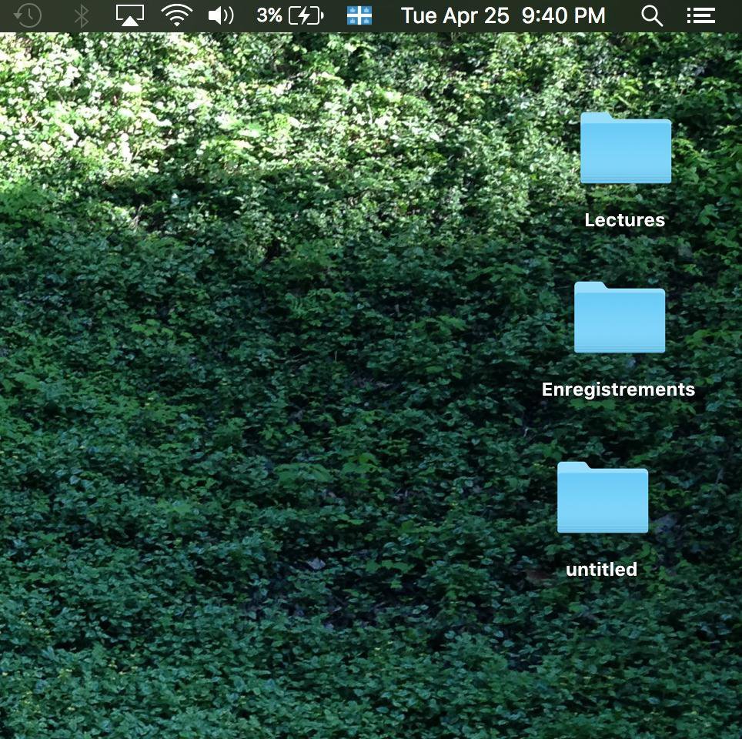
Task: Click the date and time Tue Apr 25
Action: click(x=503, y=15)
